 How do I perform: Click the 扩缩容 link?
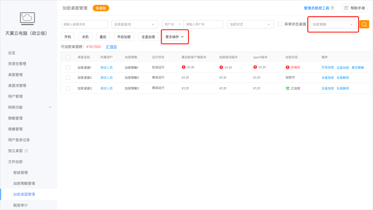coord(111,46)
